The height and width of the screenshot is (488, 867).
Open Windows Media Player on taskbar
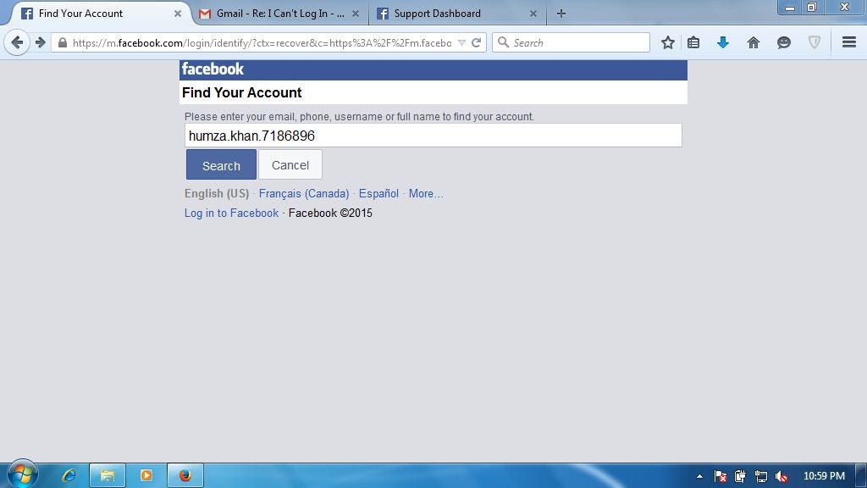146,475
